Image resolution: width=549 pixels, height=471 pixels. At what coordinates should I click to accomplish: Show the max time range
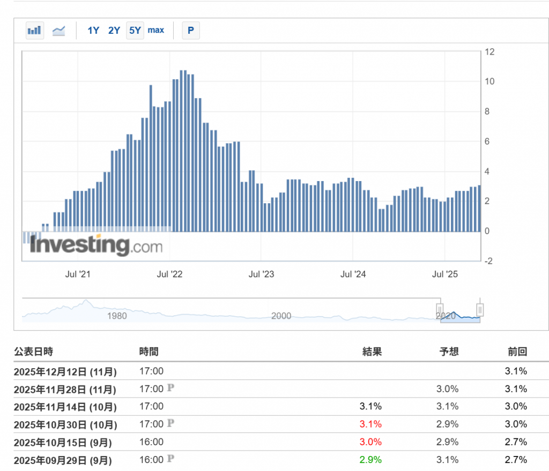point(156,30)
